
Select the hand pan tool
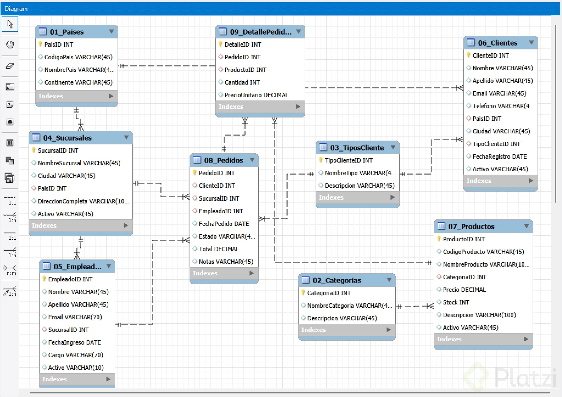click(10, 45)
